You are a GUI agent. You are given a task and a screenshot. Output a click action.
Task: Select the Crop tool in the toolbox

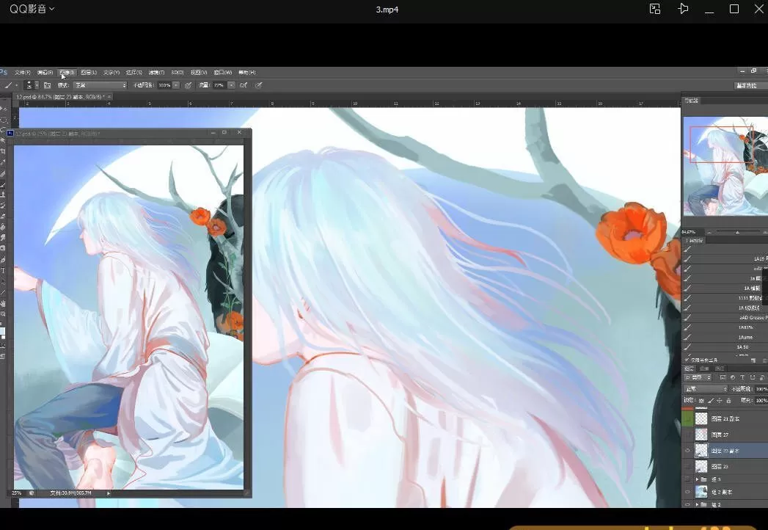4,151
